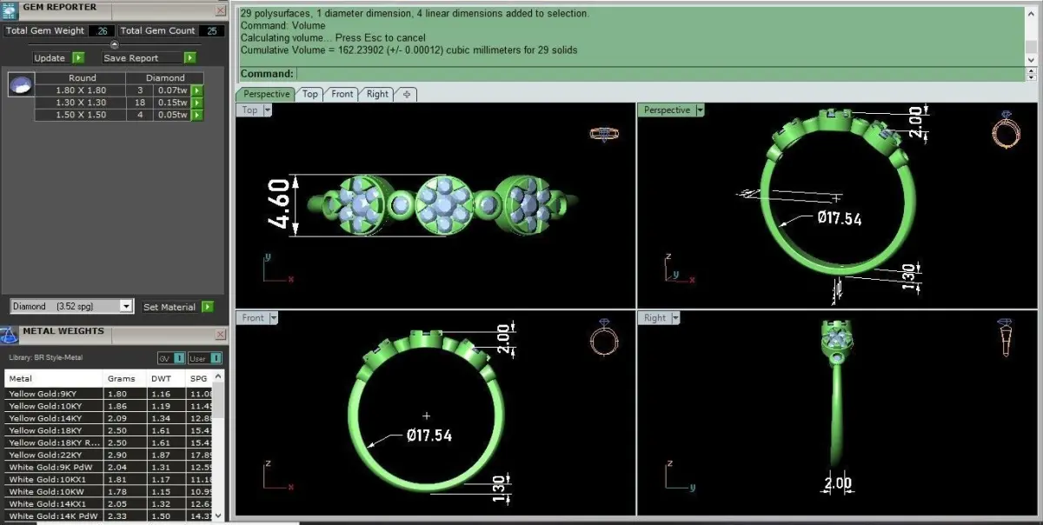Click the Metal column header
Viewport: 1043px width, 525px height.
coord(54,378)
